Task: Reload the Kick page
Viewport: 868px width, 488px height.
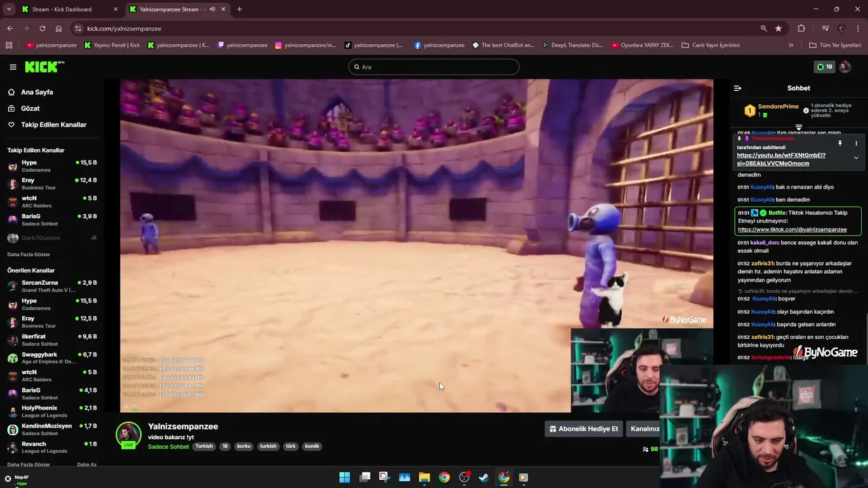Action: [42, 28]
